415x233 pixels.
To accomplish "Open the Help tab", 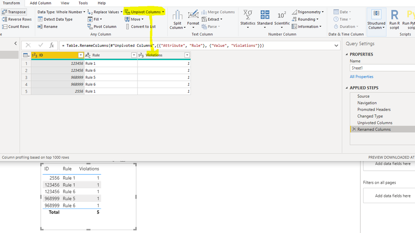I will tap(102, 3).
